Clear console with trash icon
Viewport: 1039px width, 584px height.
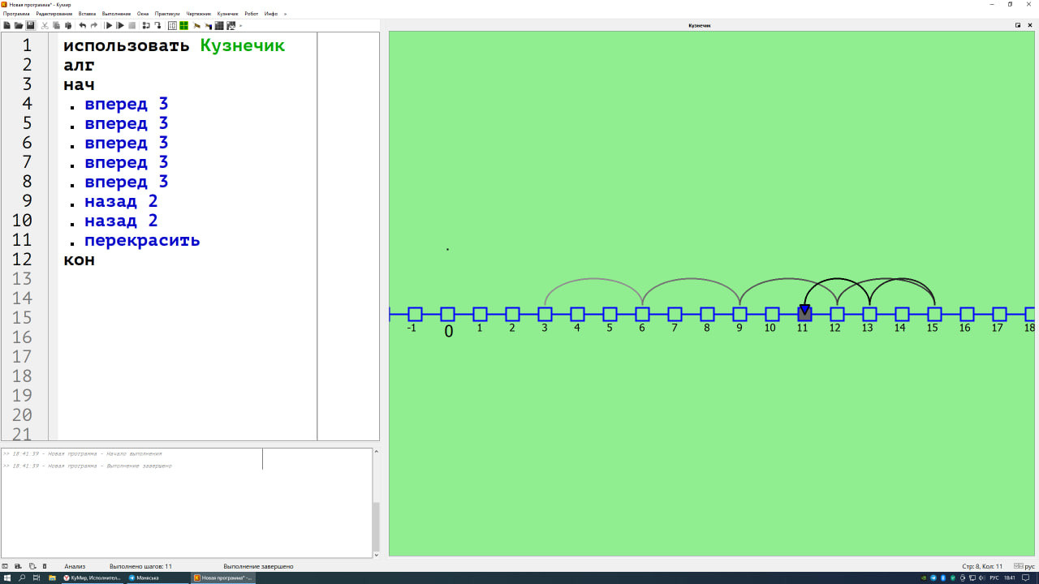tap(45, 566)
